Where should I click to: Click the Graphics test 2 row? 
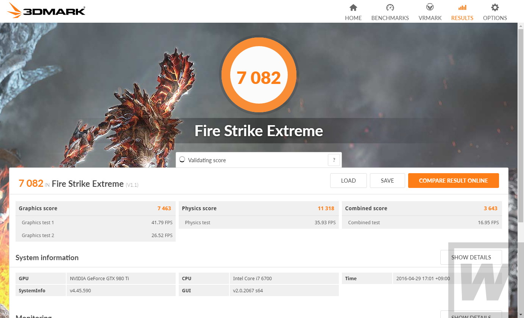point(96,235)
